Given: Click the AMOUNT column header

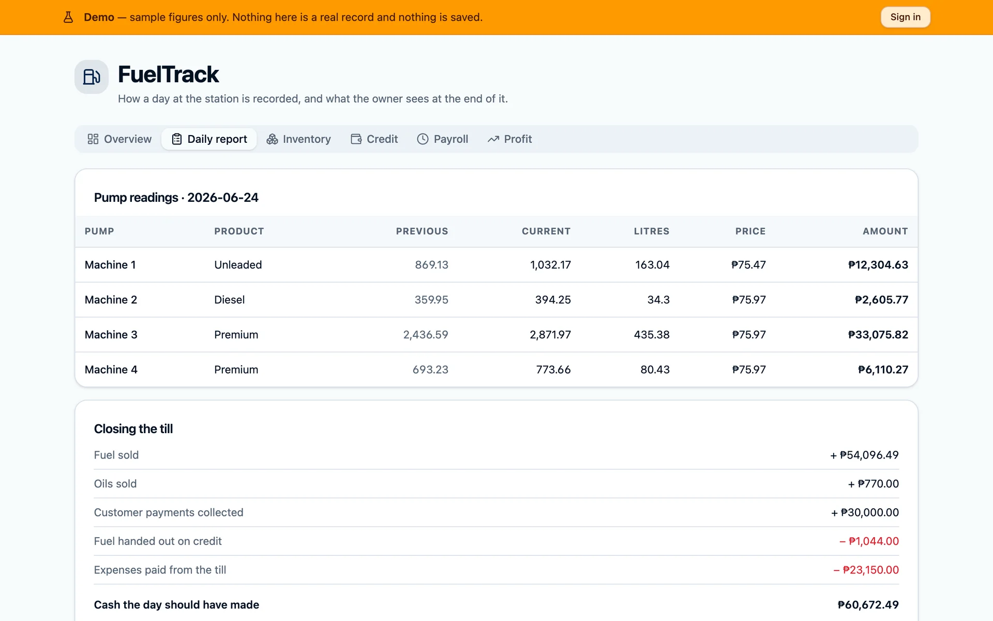Looking at the screenshot, I should tap(885, 231).
